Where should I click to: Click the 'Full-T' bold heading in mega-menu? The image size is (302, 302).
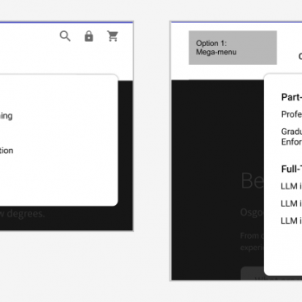[291, 169]
